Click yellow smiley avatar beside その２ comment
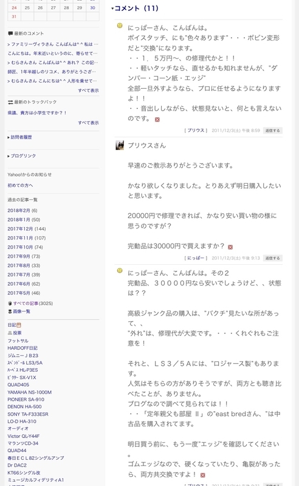The width and height of the screenshot is (299, 486). (120, 270)
